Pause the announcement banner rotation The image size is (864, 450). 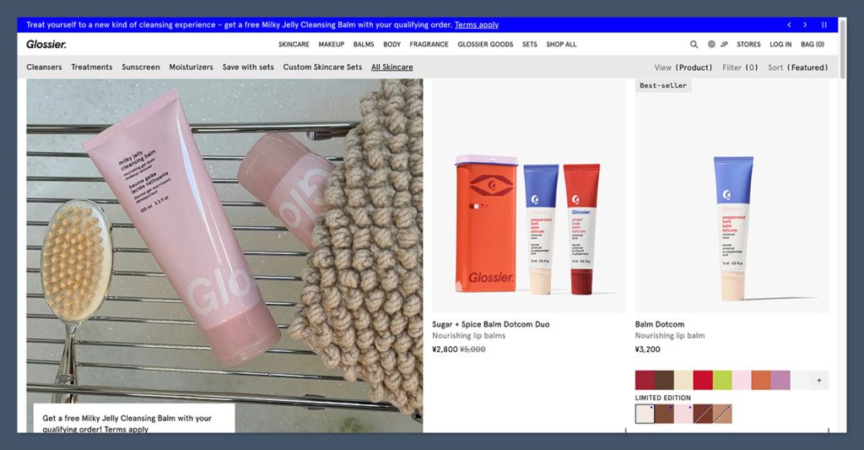[823, 24]
